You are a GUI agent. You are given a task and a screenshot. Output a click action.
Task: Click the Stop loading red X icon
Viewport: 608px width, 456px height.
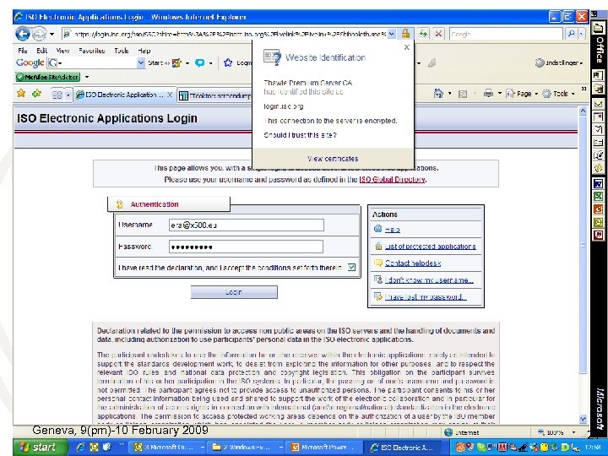(438, 34)
